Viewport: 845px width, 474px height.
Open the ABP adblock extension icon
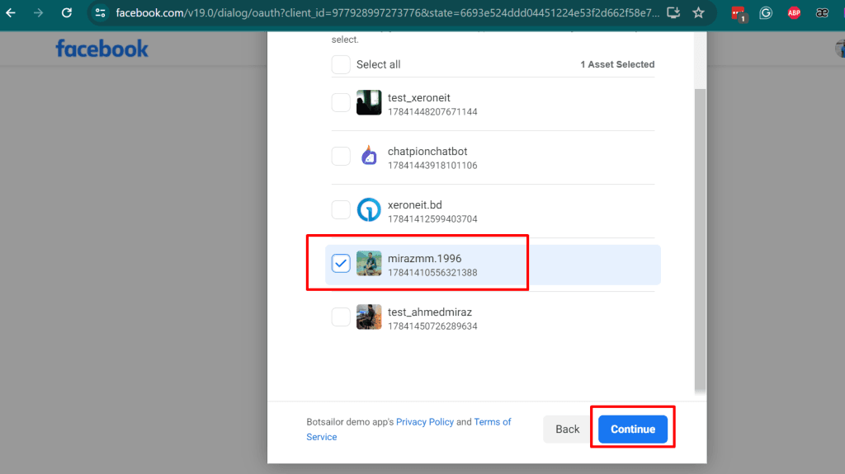(794, 13)
